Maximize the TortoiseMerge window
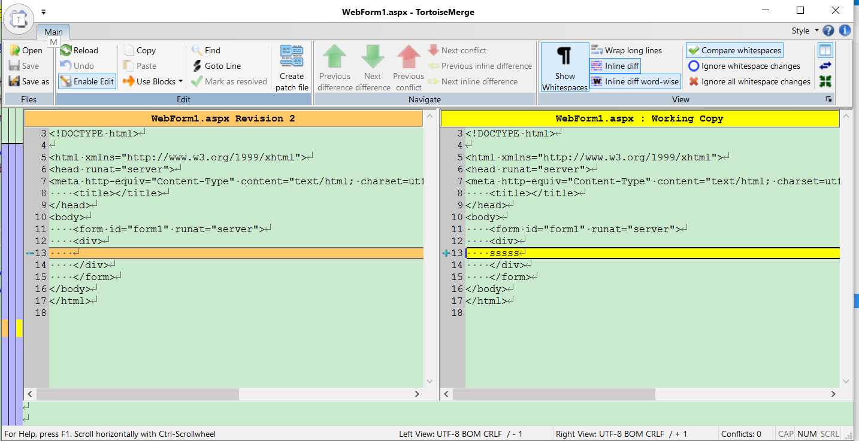 pyautogui.click(x=800, y=10)
